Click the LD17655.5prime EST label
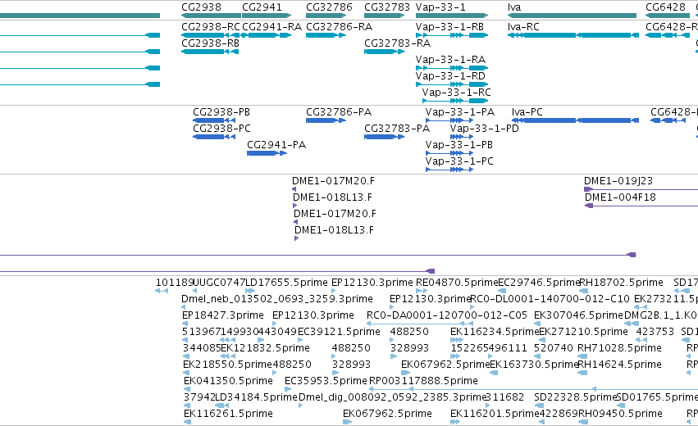Screen dimensions: 698x426 tap(287, 283)
